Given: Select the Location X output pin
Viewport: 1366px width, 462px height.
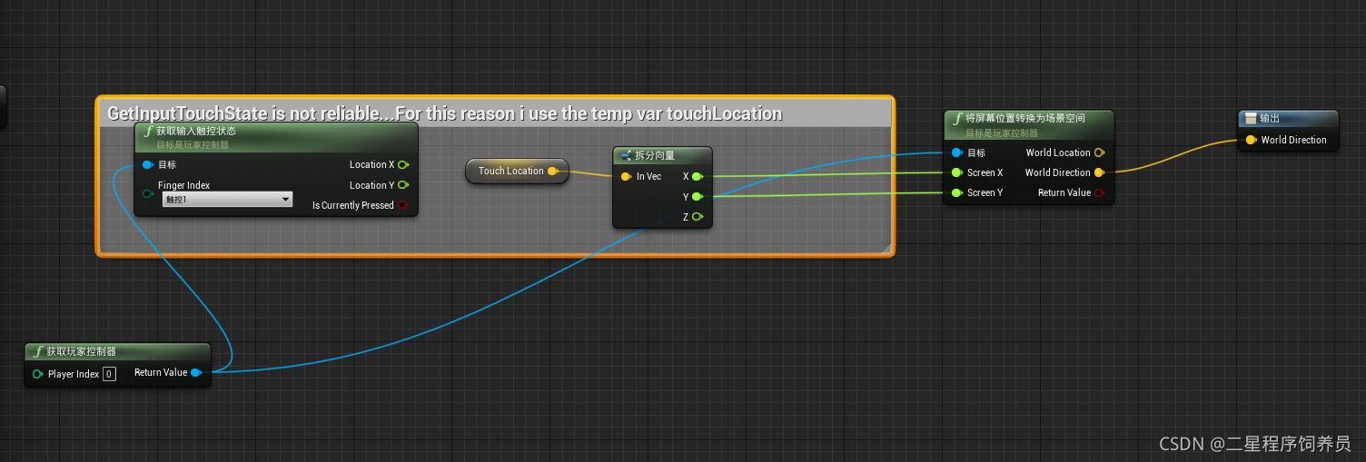Looking at the screenshot, I should pos(403,164).
